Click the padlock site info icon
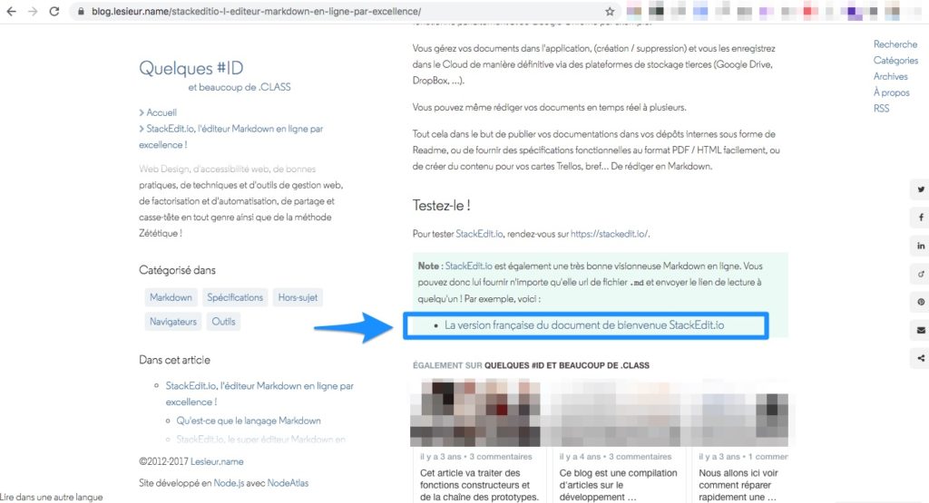929x503 pixels. pyautogui.click(x=81, y=11)
